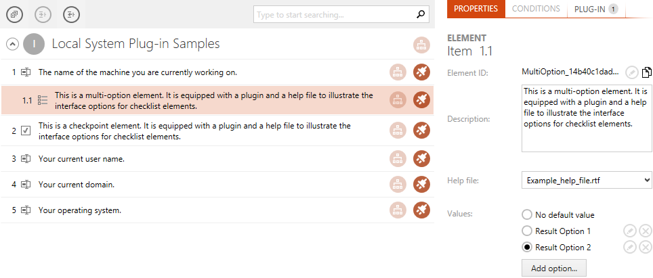This screenshot has width=653, height=278.
Task: Delete Result Option 2 with X icon
Action: click(645, 248)
